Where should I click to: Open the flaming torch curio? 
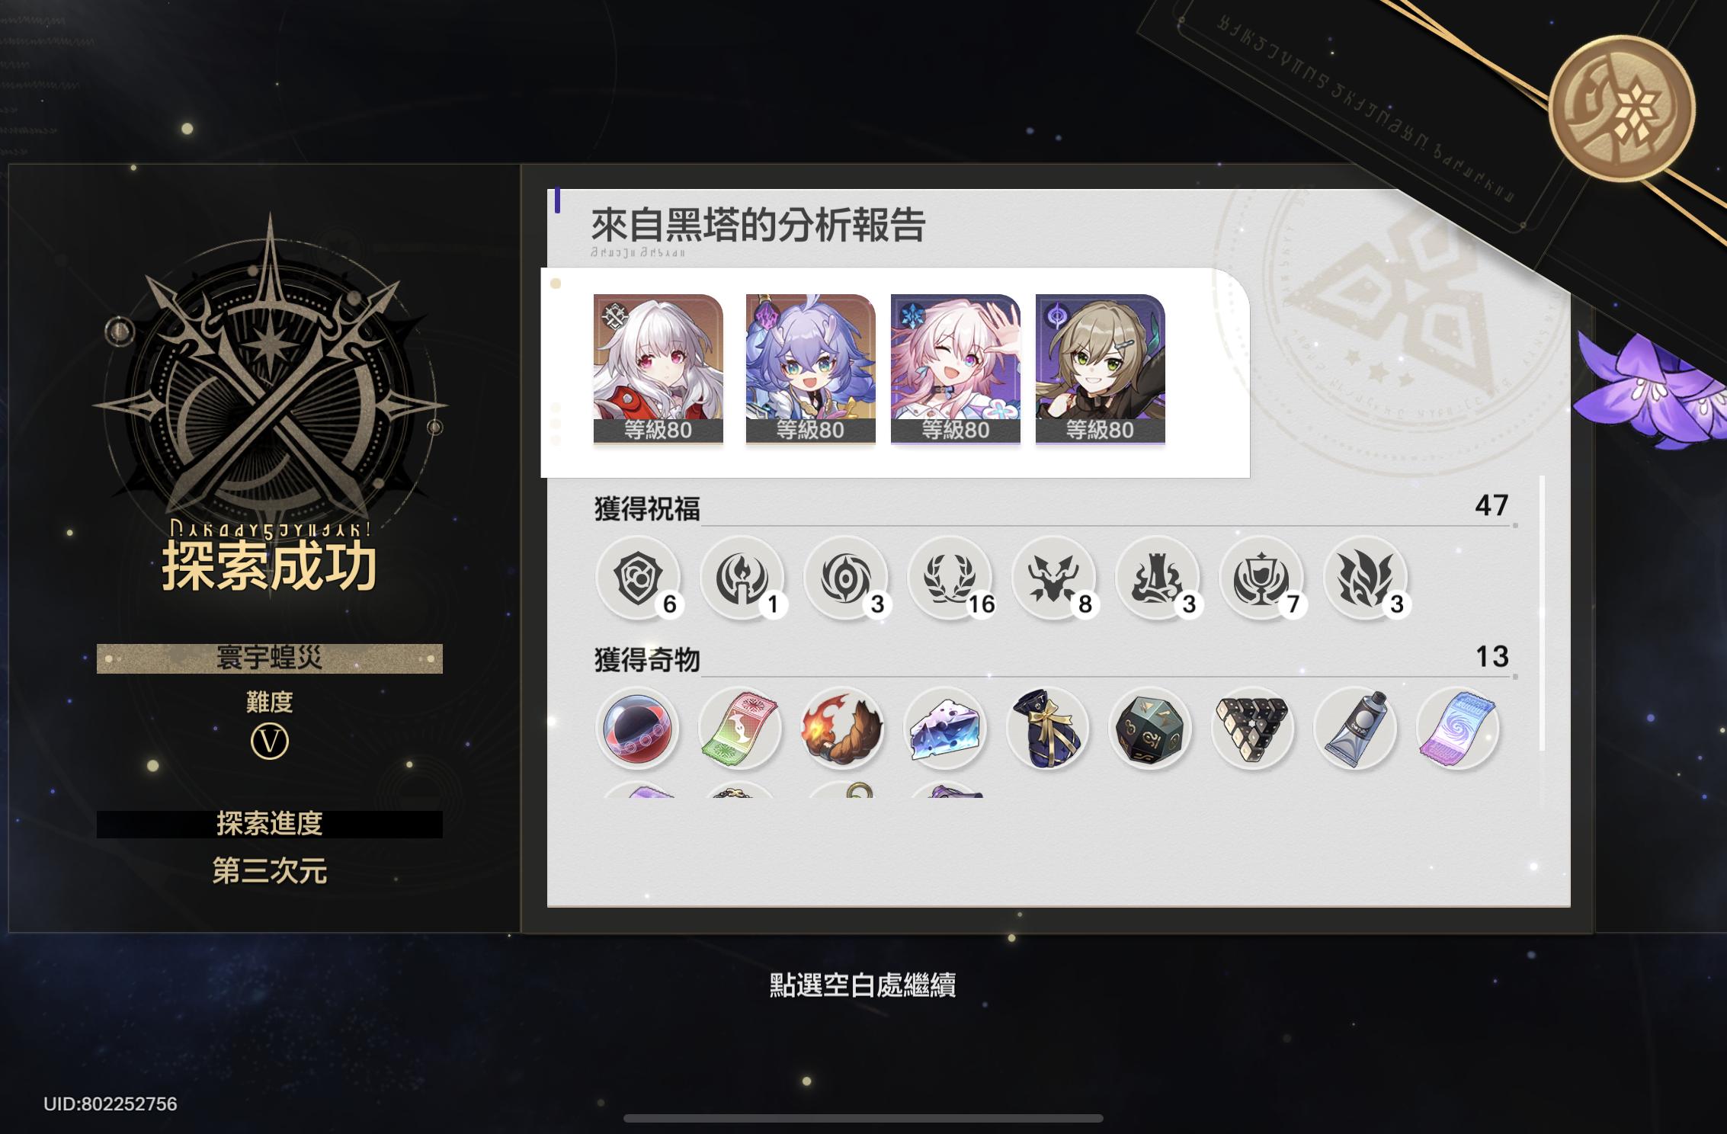(x=843, y=728)
